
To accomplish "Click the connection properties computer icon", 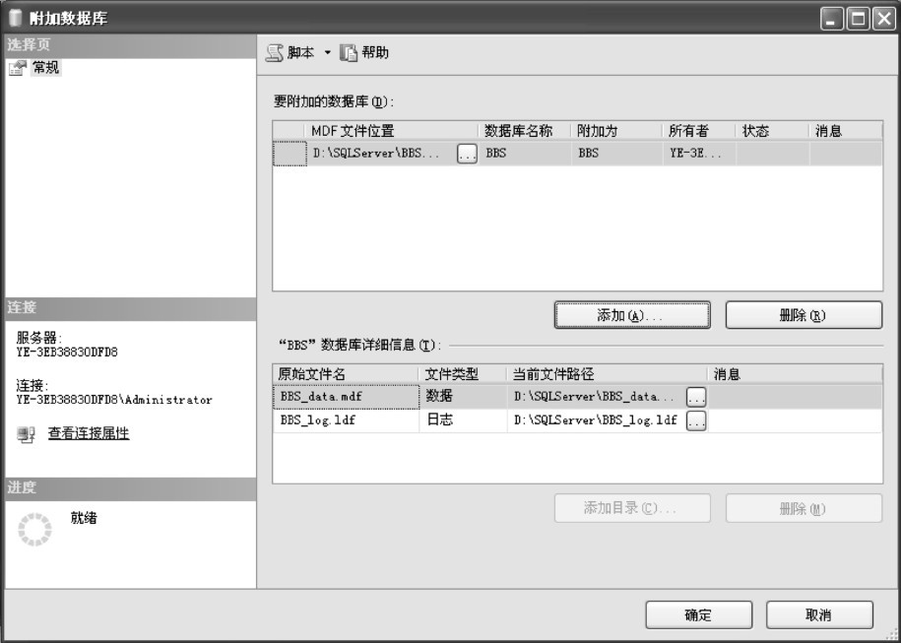I will 27,434.
